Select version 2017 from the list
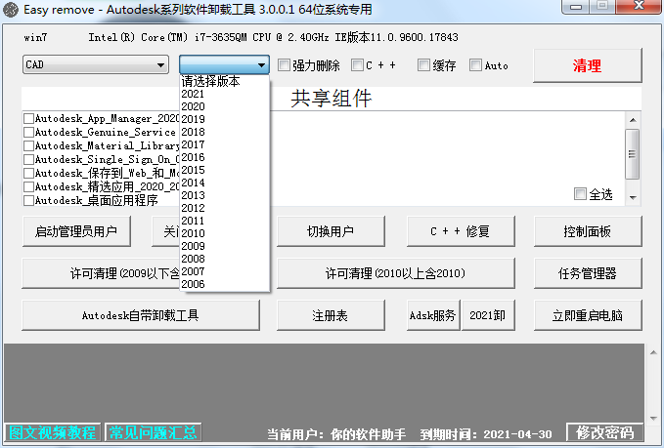The height and width of the screenshot is (448, 664). tap(225, 144)
